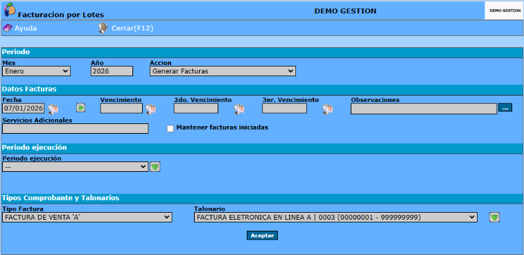The width and height of the screenshot is (524, 255).
Task: Click the ellipsis button next to Observaciones
Action: (505, 107)
